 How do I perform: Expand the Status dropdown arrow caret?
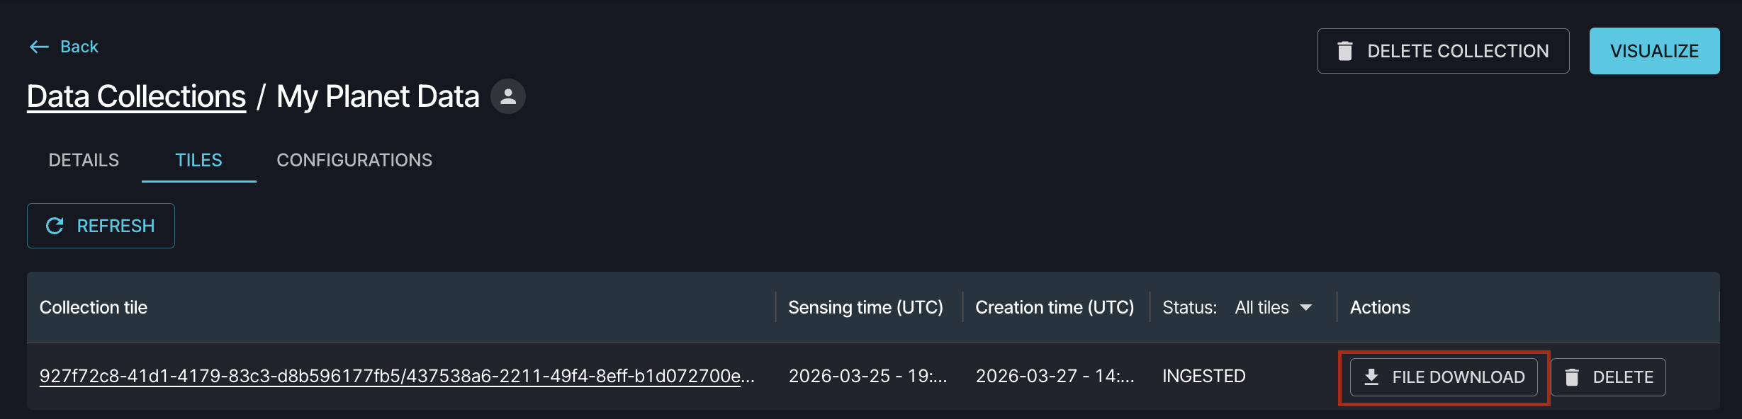pyautogui.click(x=1305, y=307)
